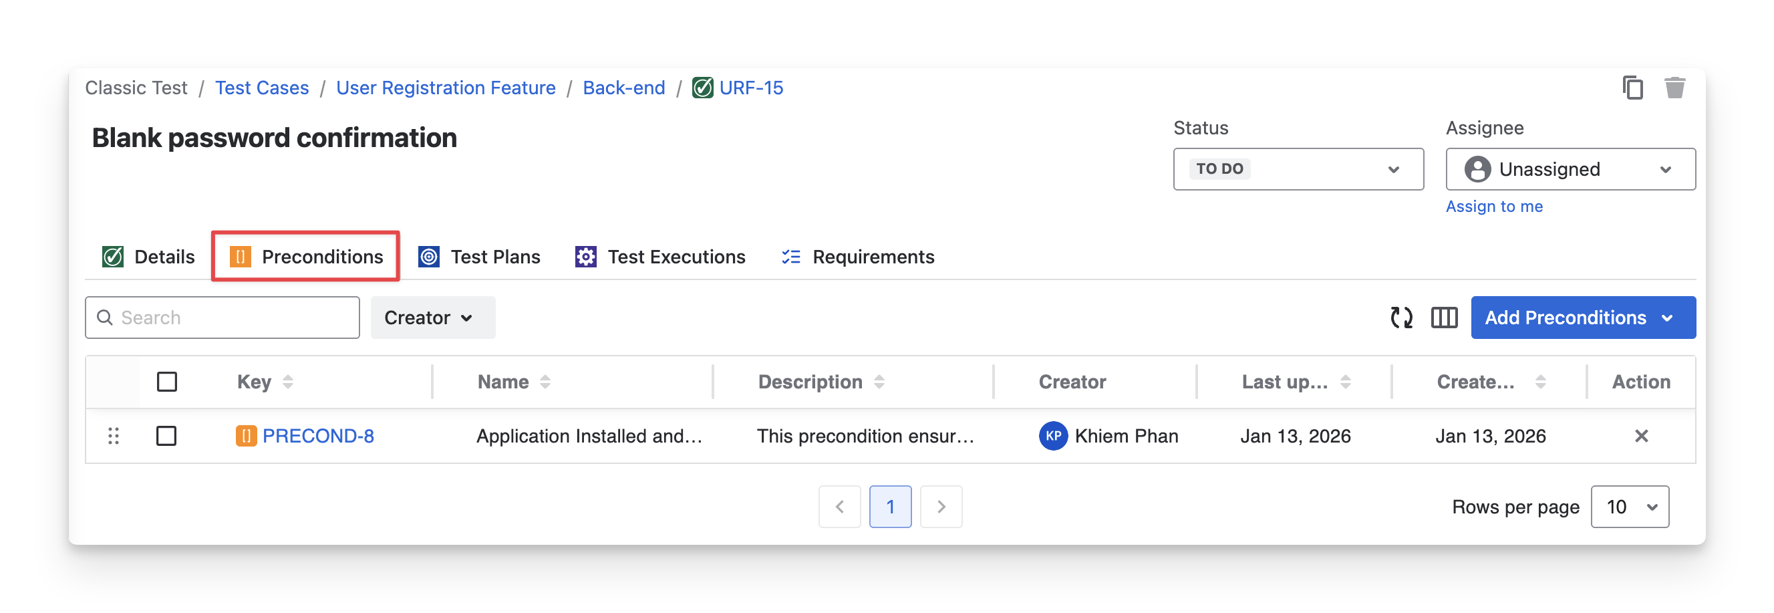The width and height of the screenshot is (1774, 613).
Task: Check the PRECOND-8 row checkbox
Action: [166, 436]
